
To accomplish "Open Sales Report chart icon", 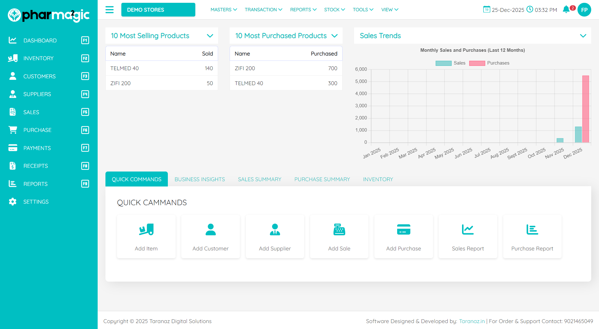I will [468, 230].
